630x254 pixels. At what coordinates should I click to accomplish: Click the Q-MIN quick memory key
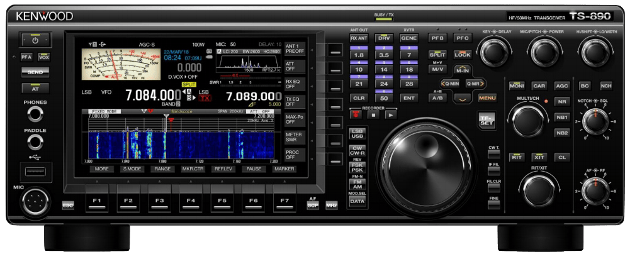[x=449, y=84]
